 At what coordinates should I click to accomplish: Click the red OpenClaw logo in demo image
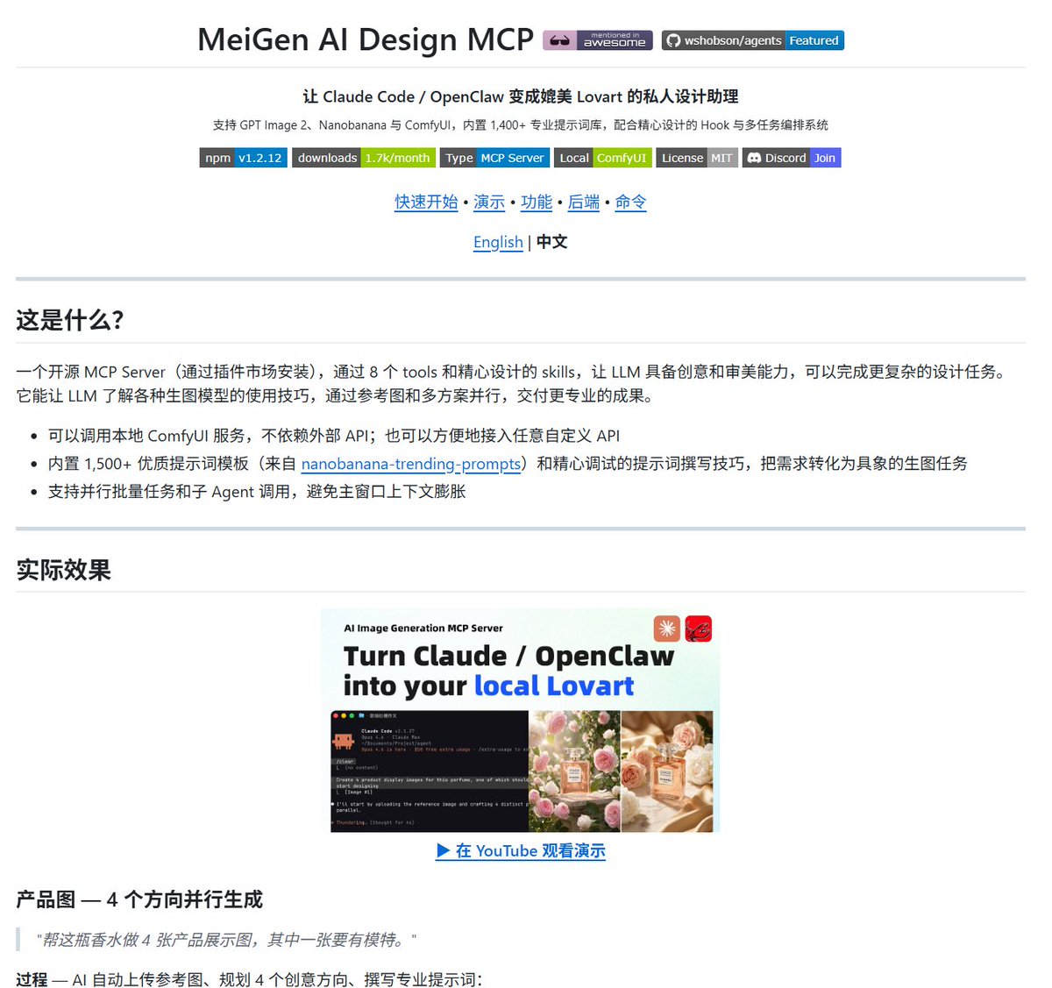click(x=699, y=629)
